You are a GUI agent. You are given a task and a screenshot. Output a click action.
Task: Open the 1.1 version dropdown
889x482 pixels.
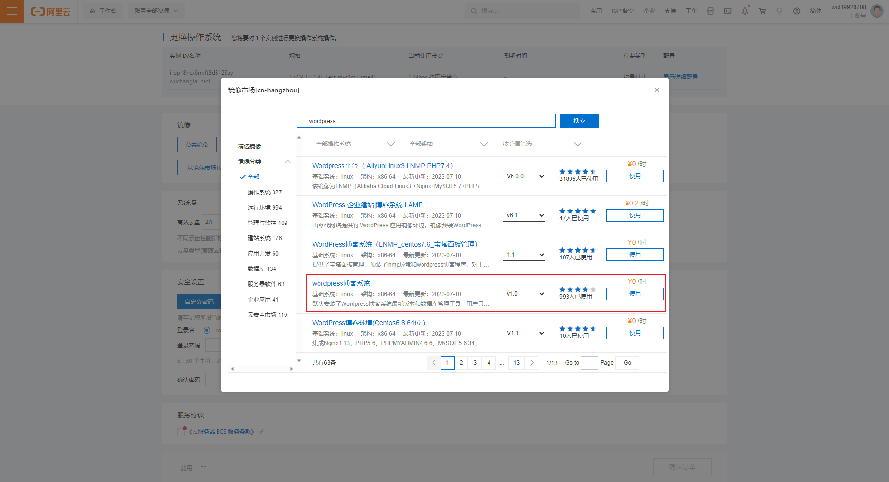point(524,255)
